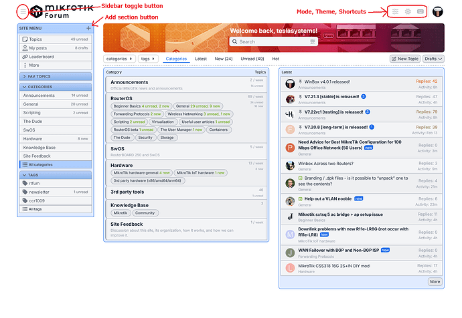Viewport: 462px width, 318px height.
Task: Expand More in the site menu
Action: pos(56,65)
